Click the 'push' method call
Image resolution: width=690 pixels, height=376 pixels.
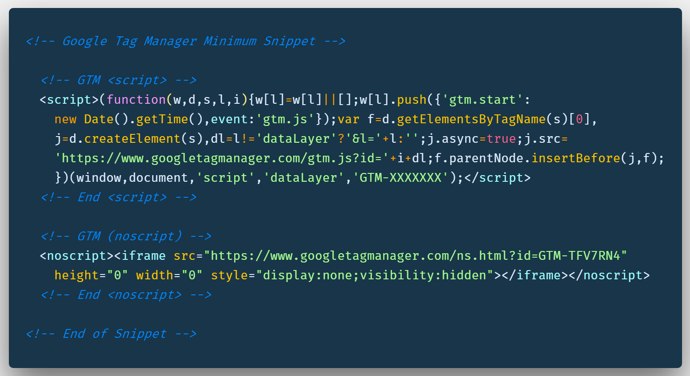coord(412,100)
